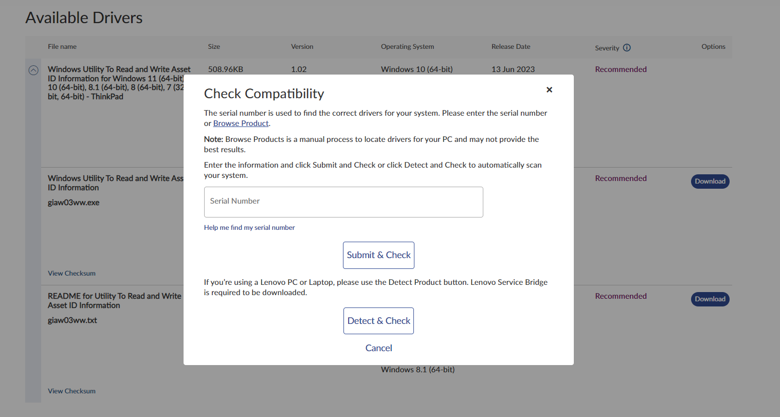This screenshot has height=417, width=780.
Task: Click Recommended severity in the top row
Action: [621, 69]
